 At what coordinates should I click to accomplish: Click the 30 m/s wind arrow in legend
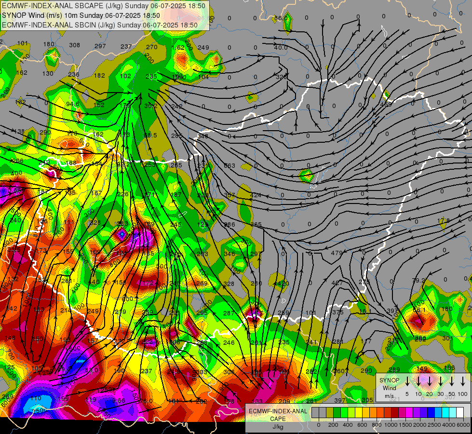(x=440, y=381)
